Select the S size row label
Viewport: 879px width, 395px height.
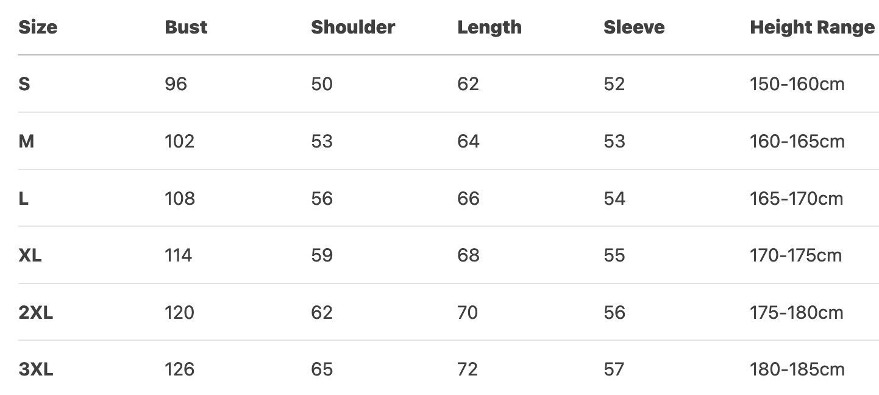point(24,84)
